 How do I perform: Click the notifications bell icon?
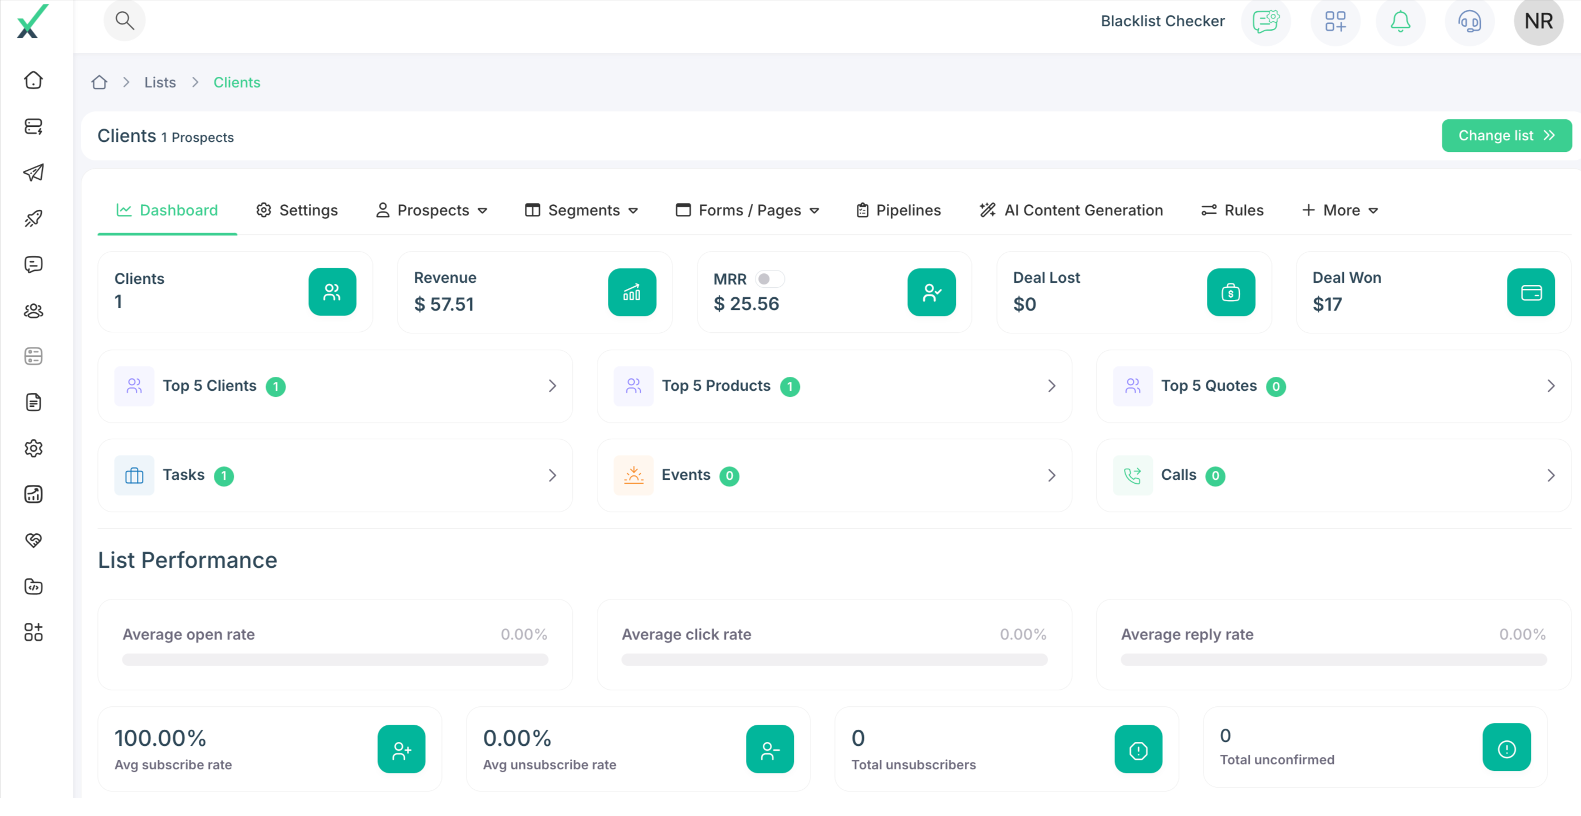click(x=1400, y=22)
